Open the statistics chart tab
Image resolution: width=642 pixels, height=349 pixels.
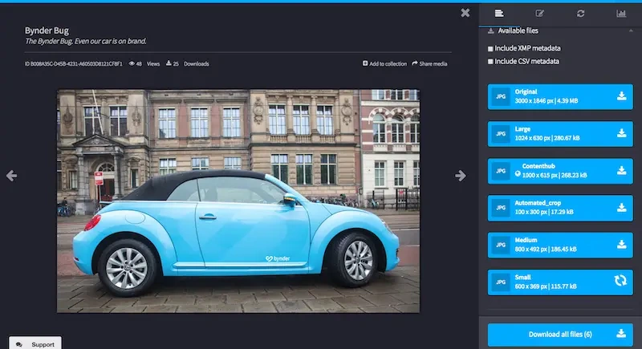(621, 13)
